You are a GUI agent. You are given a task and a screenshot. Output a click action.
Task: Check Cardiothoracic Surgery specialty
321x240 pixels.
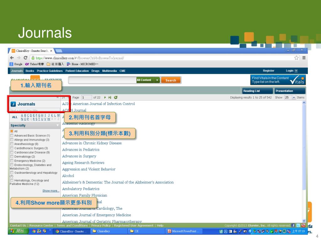[x=12, y=148]
